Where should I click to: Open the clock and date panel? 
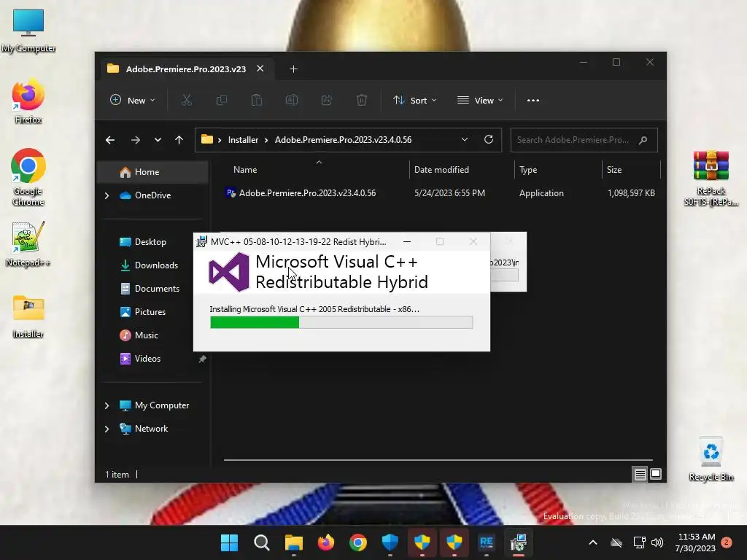tap(695, 542)
